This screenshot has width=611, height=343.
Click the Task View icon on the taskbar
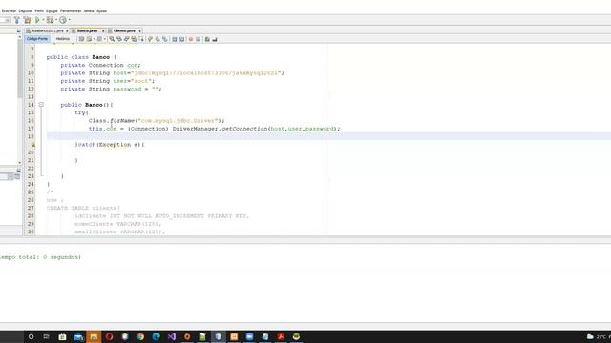point(47,336)
